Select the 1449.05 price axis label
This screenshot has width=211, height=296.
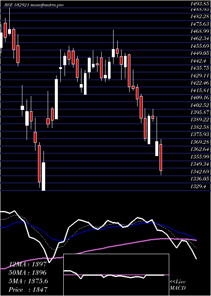[200, 53]
